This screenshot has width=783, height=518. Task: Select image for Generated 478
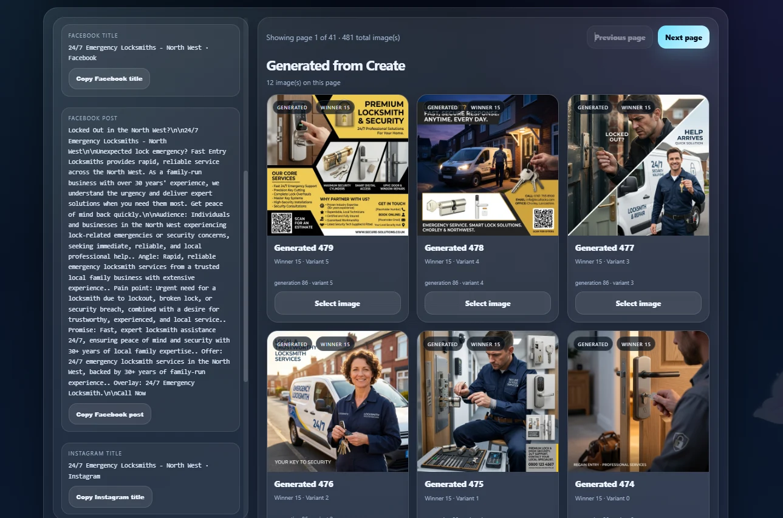(x=488, y=303)
